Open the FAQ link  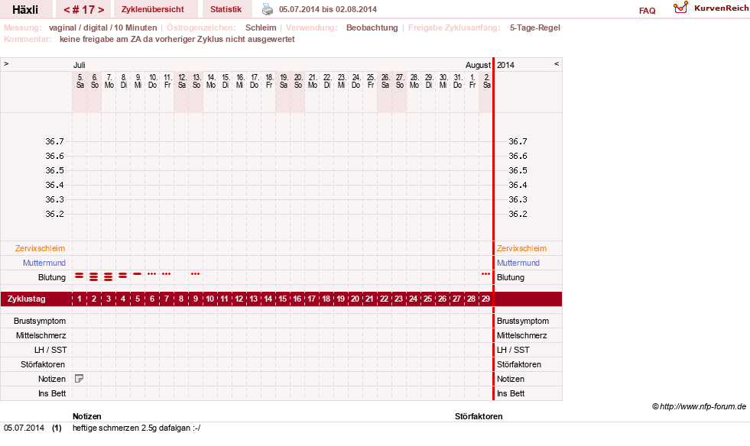click(647, 11)
